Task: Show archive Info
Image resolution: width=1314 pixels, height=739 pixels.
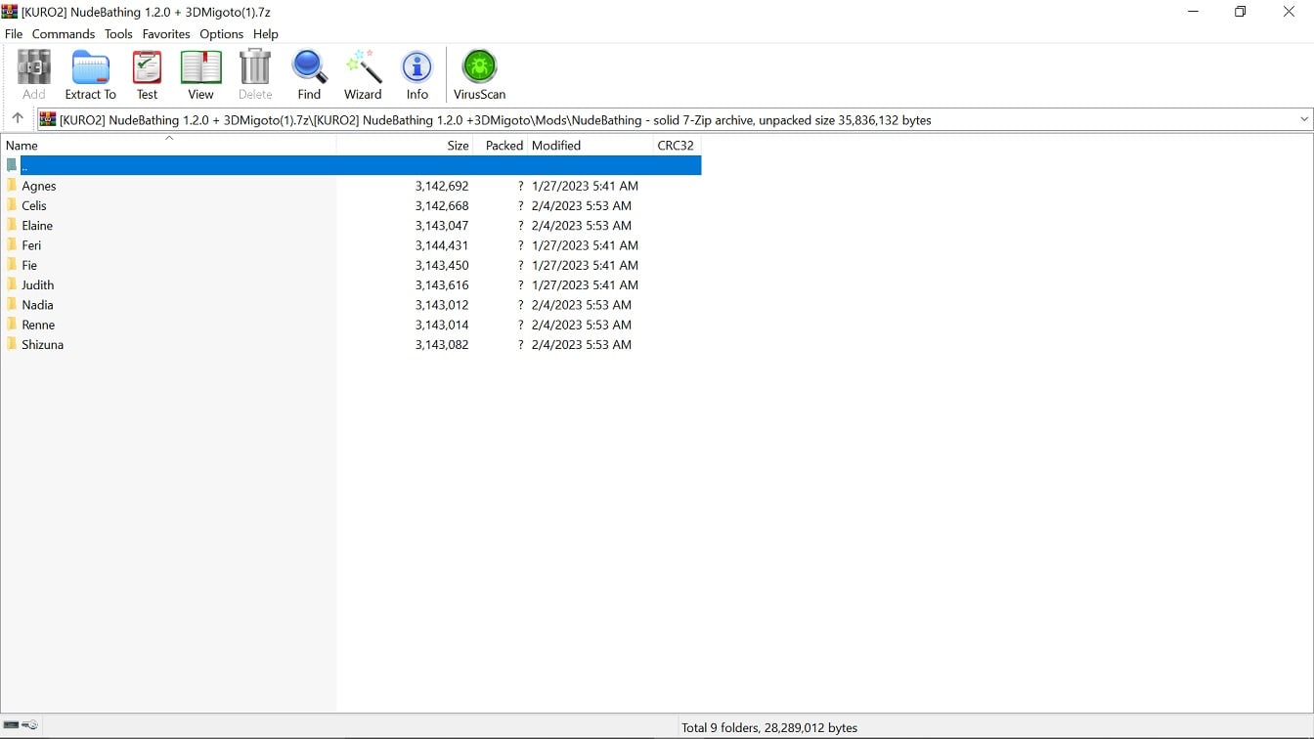Action: [417, 75]
